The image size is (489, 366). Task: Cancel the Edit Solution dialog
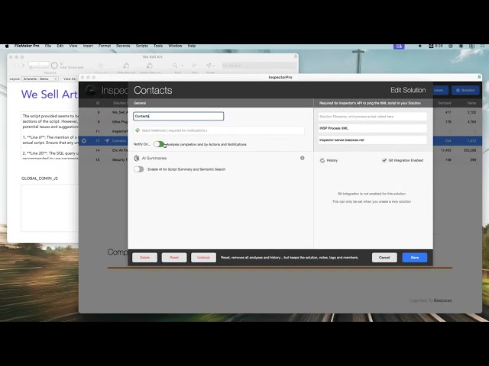point(384,258)
